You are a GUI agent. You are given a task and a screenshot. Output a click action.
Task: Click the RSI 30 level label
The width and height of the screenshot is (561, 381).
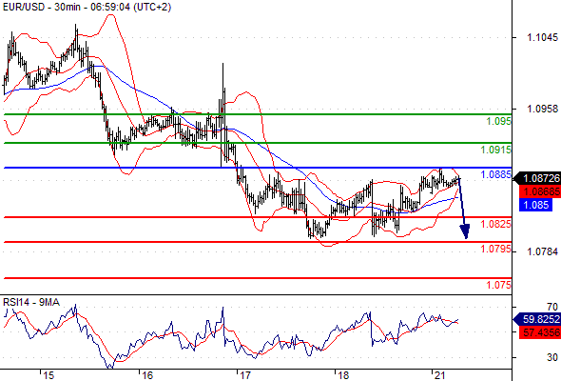552,357
